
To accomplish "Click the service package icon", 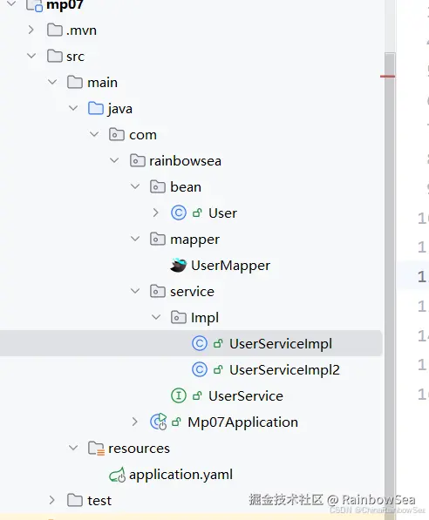I will [158, 291].
